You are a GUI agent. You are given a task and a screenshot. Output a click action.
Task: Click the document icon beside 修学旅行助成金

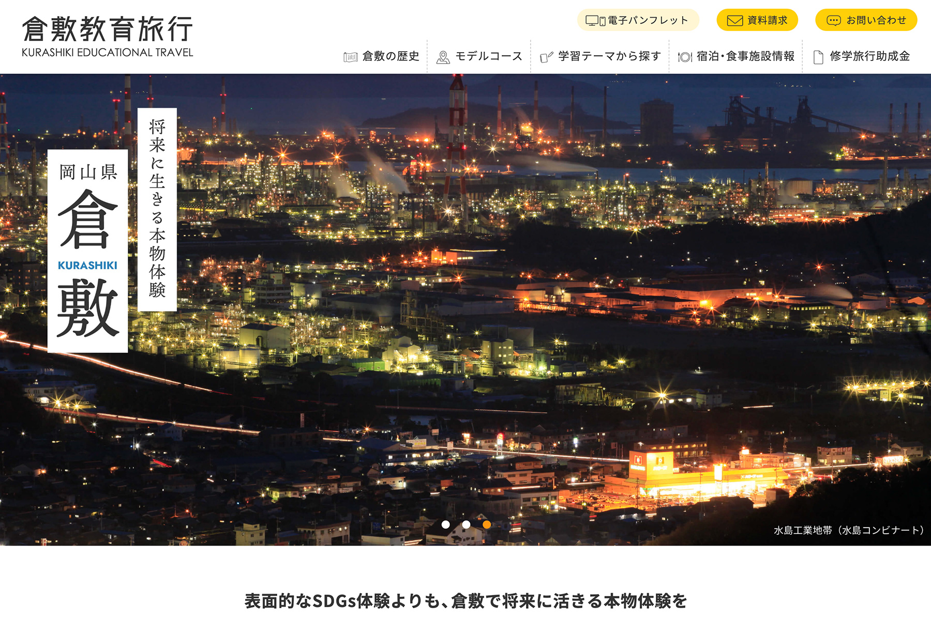coord(818,57)
